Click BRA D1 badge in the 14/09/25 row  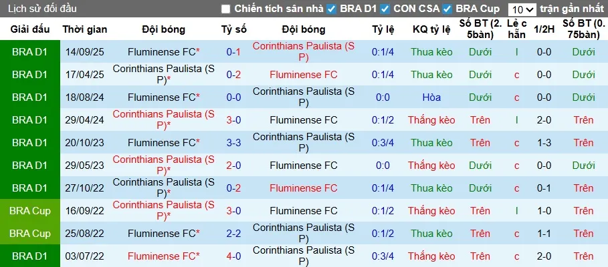[30, 52]
